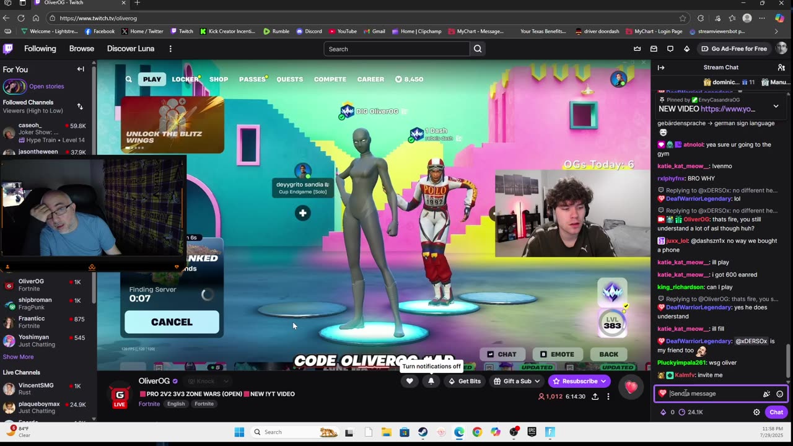Click the Get Bits button
793x446 pixels.
465,381
